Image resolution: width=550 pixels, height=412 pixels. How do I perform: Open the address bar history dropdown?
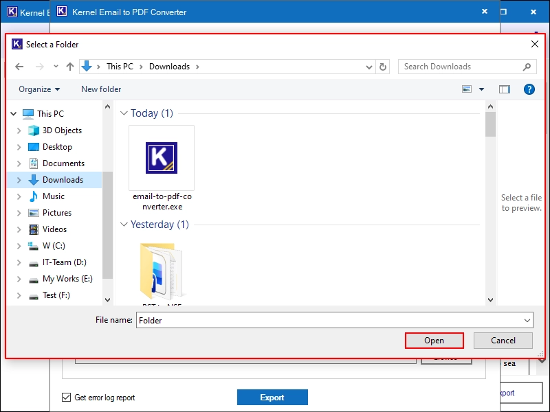[x=368, y=67]
